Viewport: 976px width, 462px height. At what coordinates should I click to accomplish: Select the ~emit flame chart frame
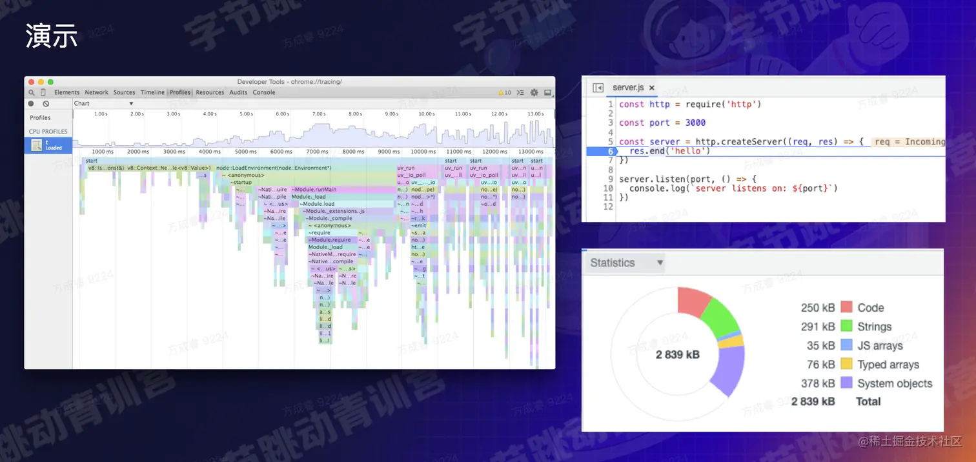pos(420,226)
